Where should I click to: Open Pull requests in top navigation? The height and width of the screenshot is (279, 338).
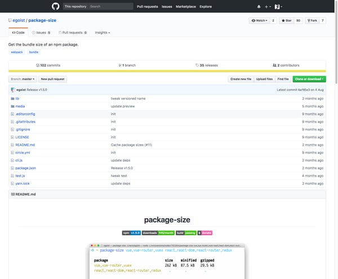click(148, 7)
